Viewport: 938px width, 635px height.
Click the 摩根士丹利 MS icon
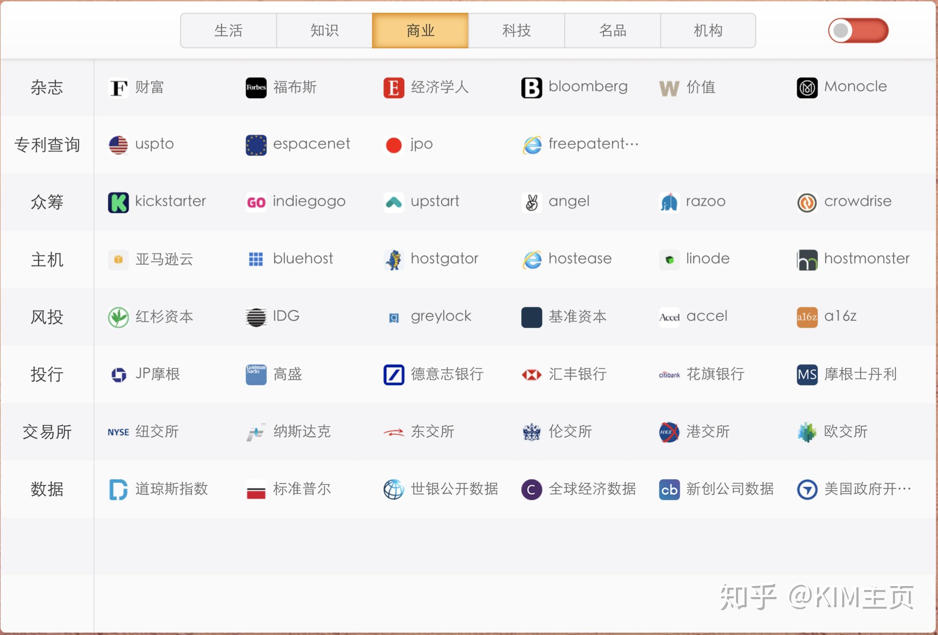[807, 374]
